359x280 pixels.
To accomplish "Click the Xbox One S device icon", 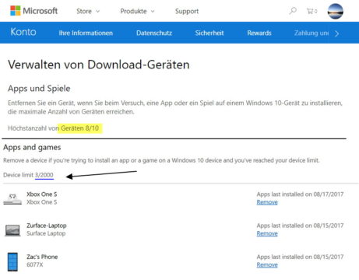I will coord(12,199).
